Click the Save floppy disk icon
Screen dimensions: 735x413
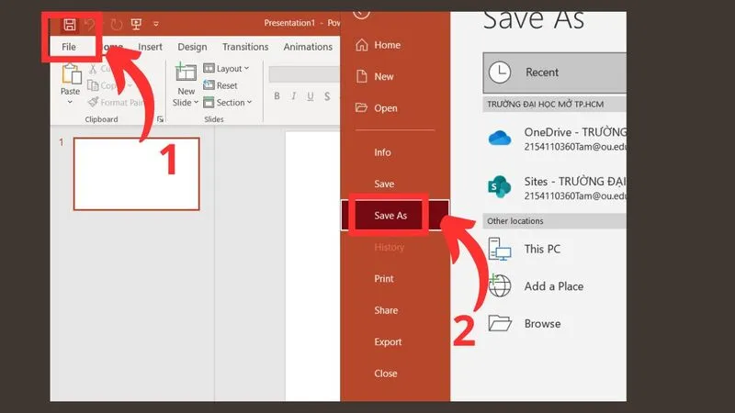tap(70, 25)
